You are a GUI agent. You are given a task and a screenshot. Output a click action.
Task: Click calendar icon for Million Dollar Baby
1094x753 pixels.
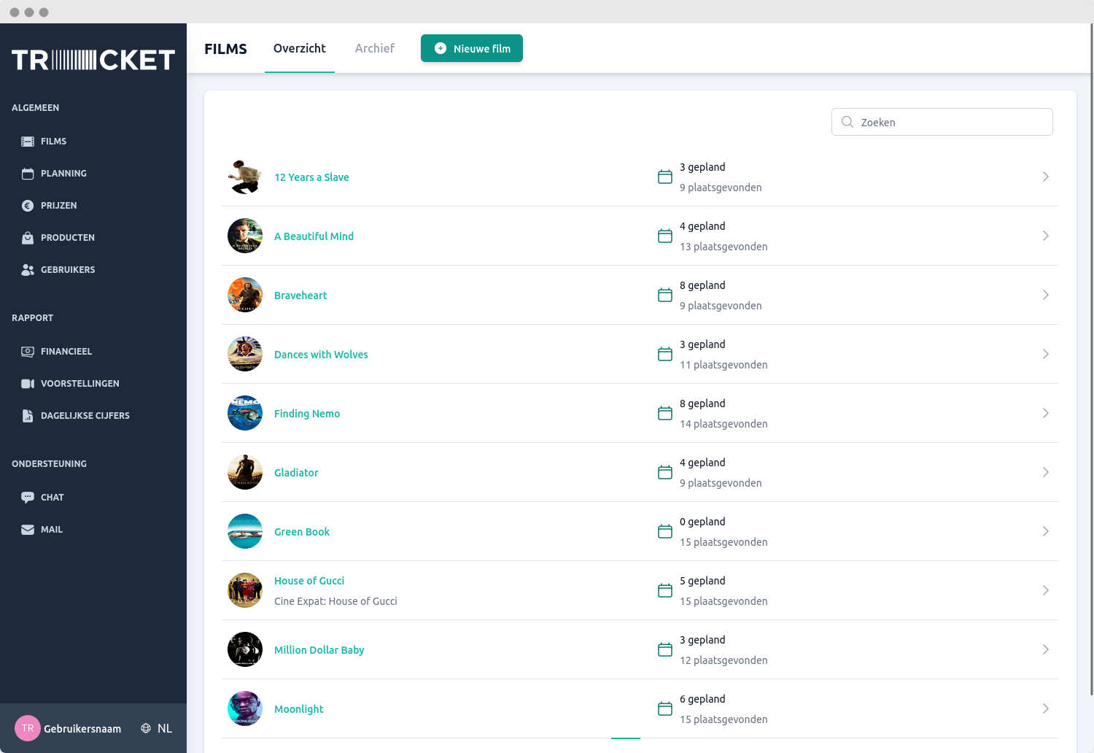tap(665, 649)
